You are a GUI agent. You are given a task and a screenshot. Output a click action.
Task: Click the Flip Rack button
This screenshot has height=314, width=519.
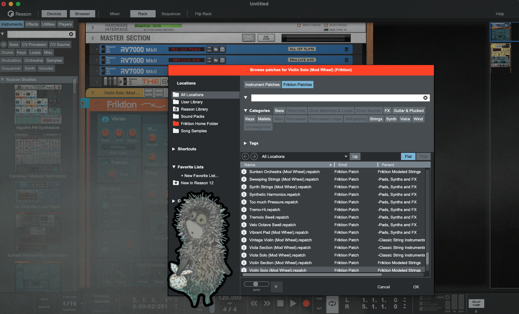[x=203, y=14]
